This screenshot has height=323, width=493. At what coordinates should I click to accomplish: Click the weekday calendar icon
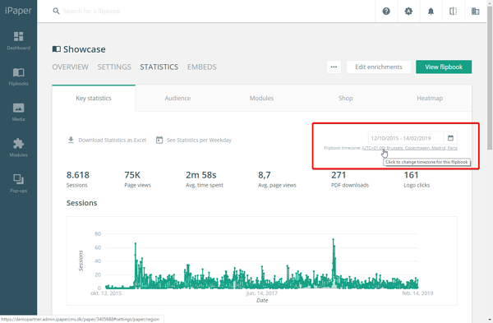[159, 140]
